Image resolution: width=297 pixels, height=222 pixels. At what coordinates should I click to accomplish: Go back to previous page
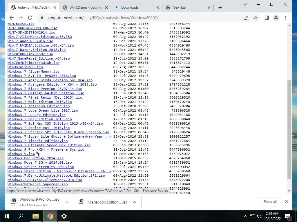[x=12, y=18]
